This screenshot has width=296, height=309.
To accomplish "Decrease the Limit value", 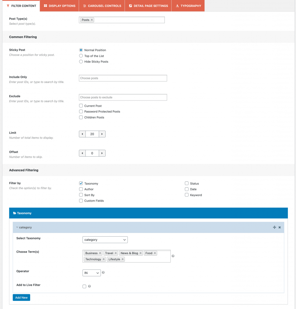I will click(x=82, y=134).
